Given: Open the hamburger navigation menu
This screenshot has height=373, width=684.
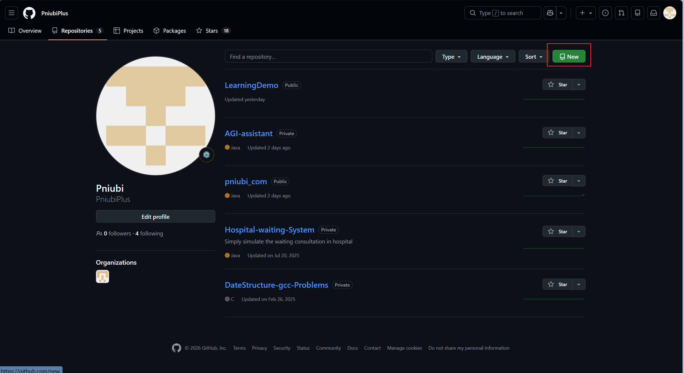Looking at the screenshot, I should click(x=12, y=13).
